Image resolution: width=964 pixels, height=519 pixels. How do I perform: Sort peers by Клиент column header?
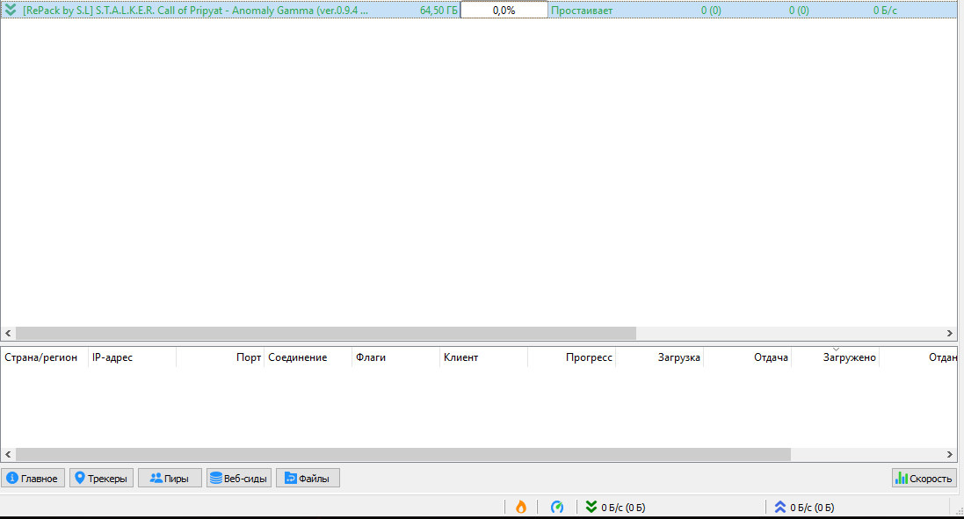(461, 357)
